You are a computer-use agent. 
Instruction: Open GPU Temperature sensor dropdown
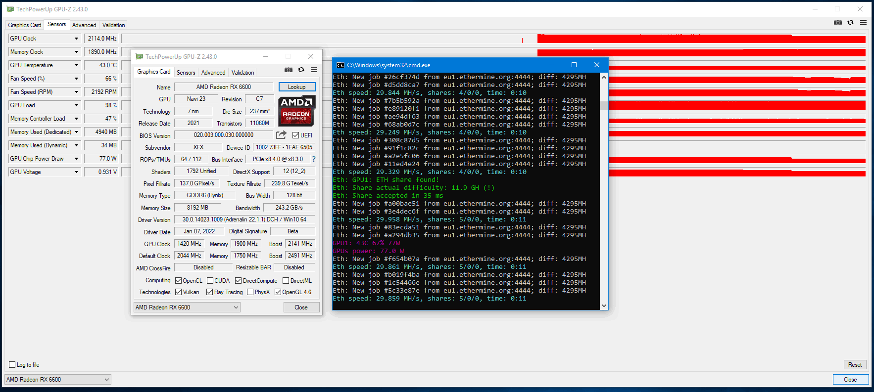[76, 65]
